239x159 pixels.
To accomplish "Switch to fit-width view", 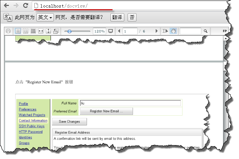I will [x=41, y=31].
